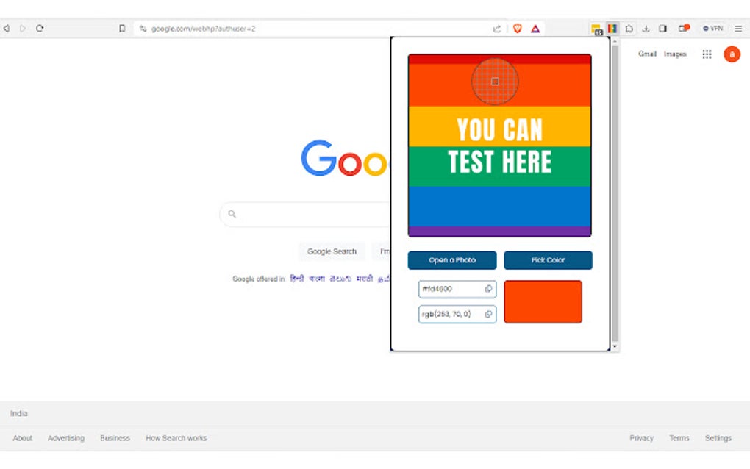The width and height of the screenshot is (750, 469).
Task: Click the popup scrollbar up arrow
Action: pos(615,42)
